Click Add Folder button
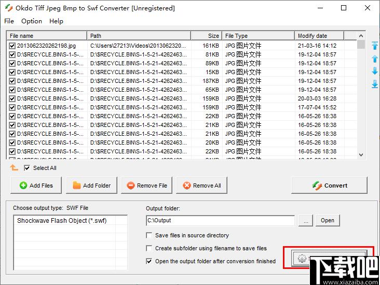Screen dimensions: 380x285 coord(91,186)
